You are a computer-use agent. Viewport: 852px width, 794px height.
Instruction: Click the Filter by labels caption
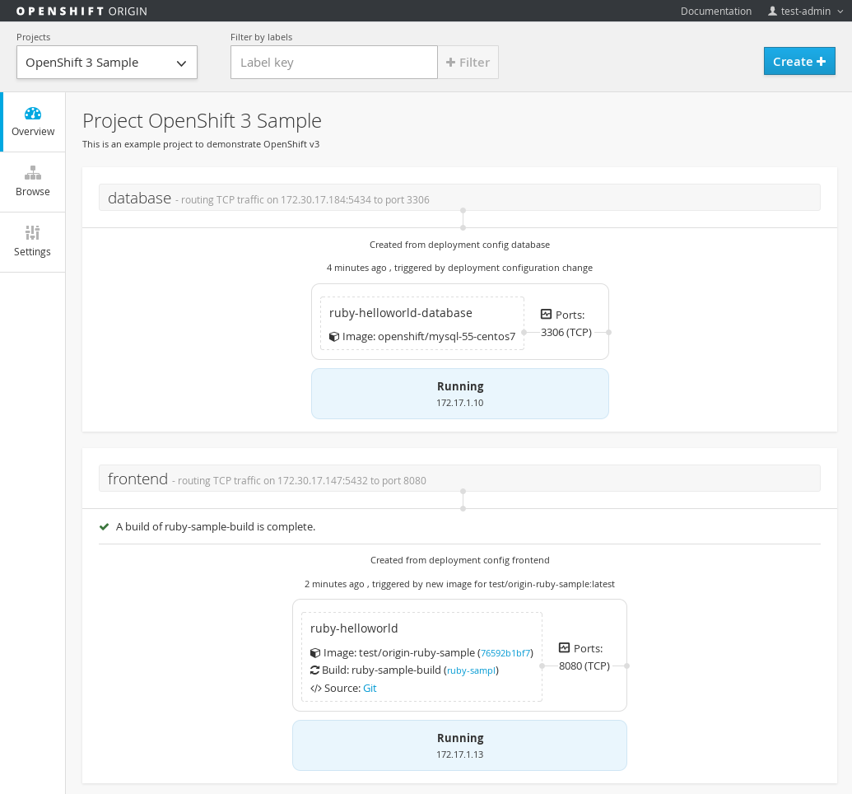tap(261, 37)
